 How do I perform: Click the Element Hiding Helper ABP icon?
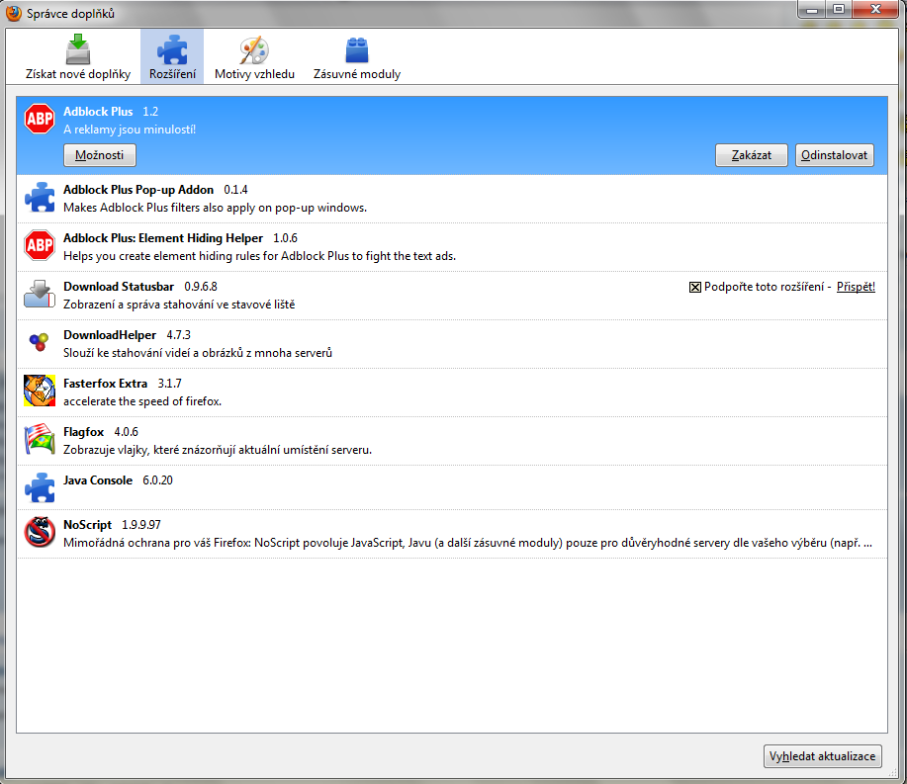tap(40, 245)
